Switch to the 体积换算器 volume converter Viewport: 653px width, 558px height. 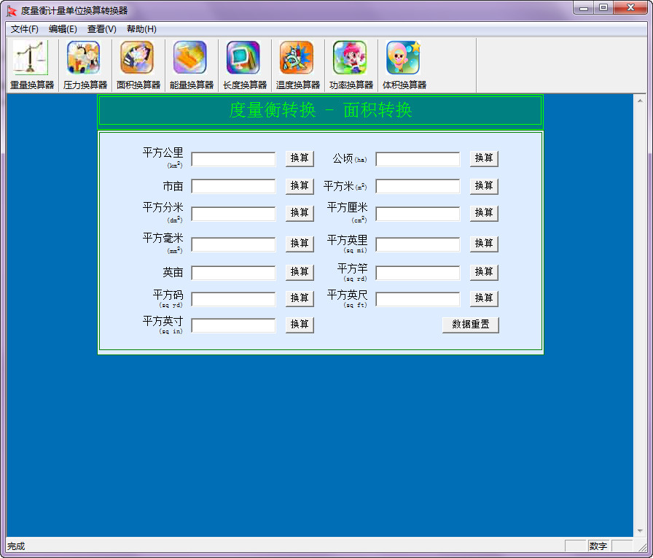402,64
